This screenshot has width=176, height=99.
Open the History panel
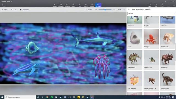point(162,5)
